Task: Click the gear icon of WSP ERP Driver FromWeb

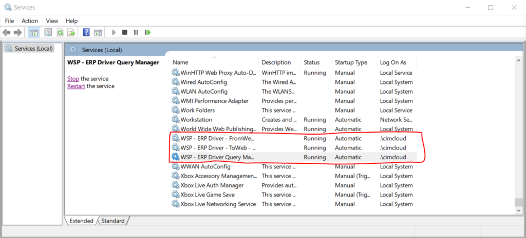Action: 176,138
